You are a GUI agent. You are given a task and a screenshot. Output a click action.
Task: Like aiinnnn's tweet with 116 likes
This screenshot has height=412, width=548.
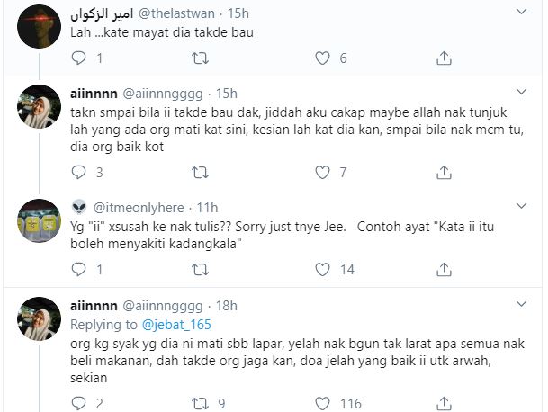(322, 403)
